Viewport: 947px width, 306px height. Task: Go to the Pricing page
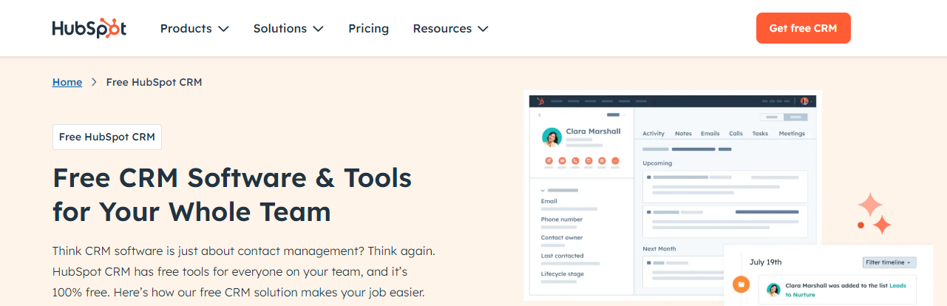click(x=369, y=28)
